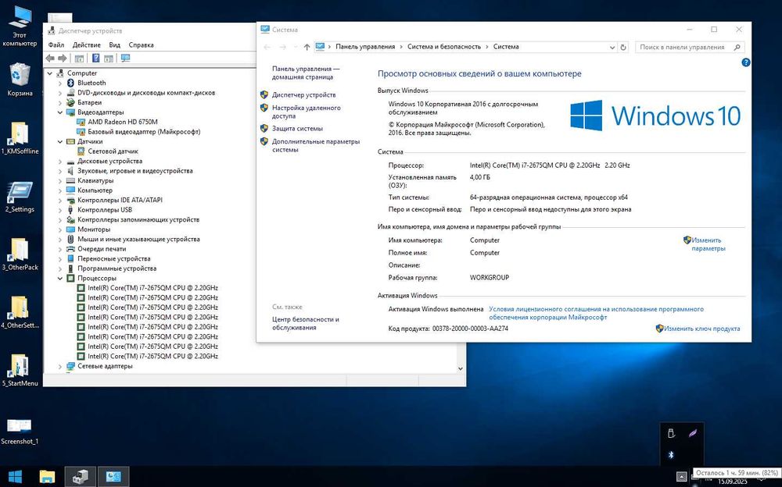The image size is (782, 487).
Task: Click Панель управления breadcrumb
Action: 365,47
